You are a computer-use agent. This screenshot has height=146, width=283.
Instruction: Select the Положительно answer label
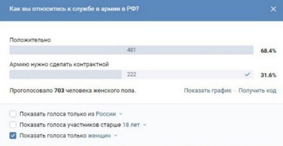coord(30,40)
